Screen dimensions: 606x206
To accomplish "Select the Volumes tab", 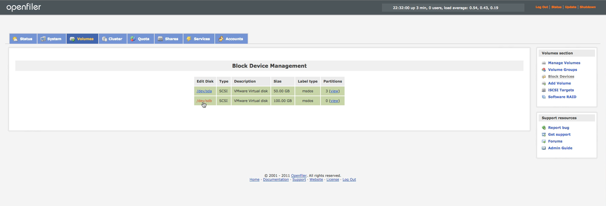I will click(x=82, y=39).
